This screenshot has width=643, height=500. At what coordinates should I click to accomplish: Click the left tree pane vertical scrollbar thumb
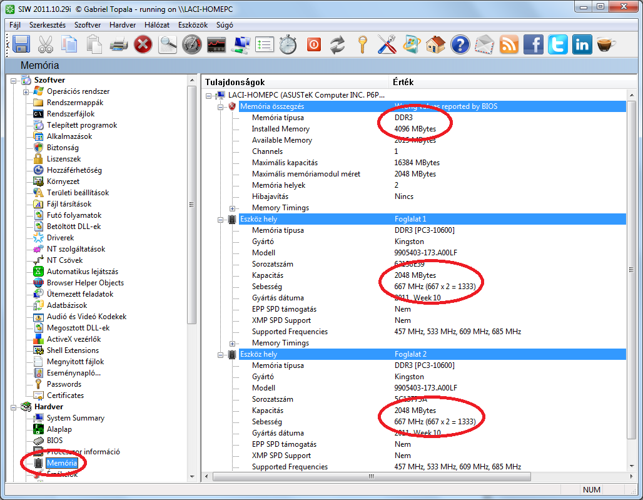192,204
